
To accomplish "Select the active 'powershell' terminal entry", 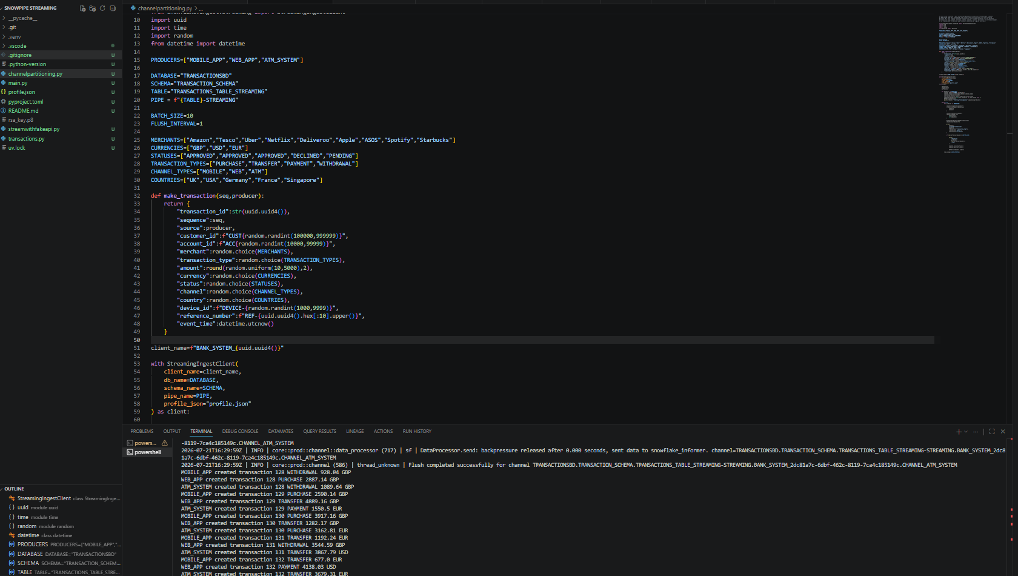I will click(x=147, y=452).
